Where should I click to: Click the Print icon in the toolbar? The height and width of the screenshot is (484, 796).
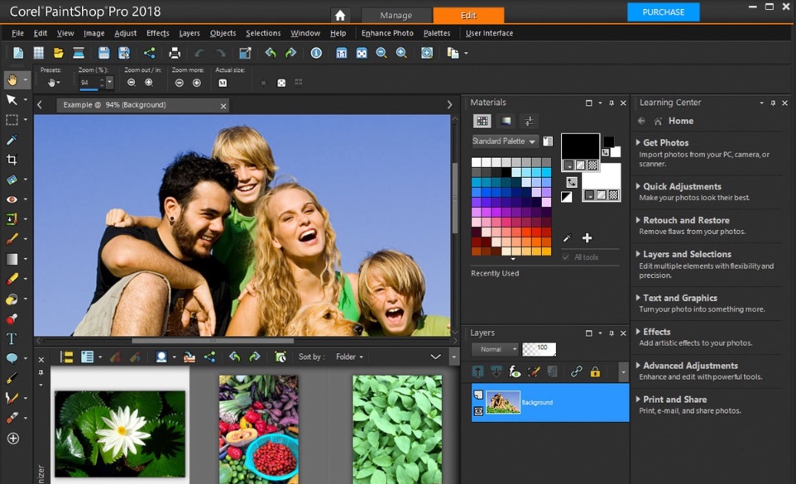coord(175,53)
